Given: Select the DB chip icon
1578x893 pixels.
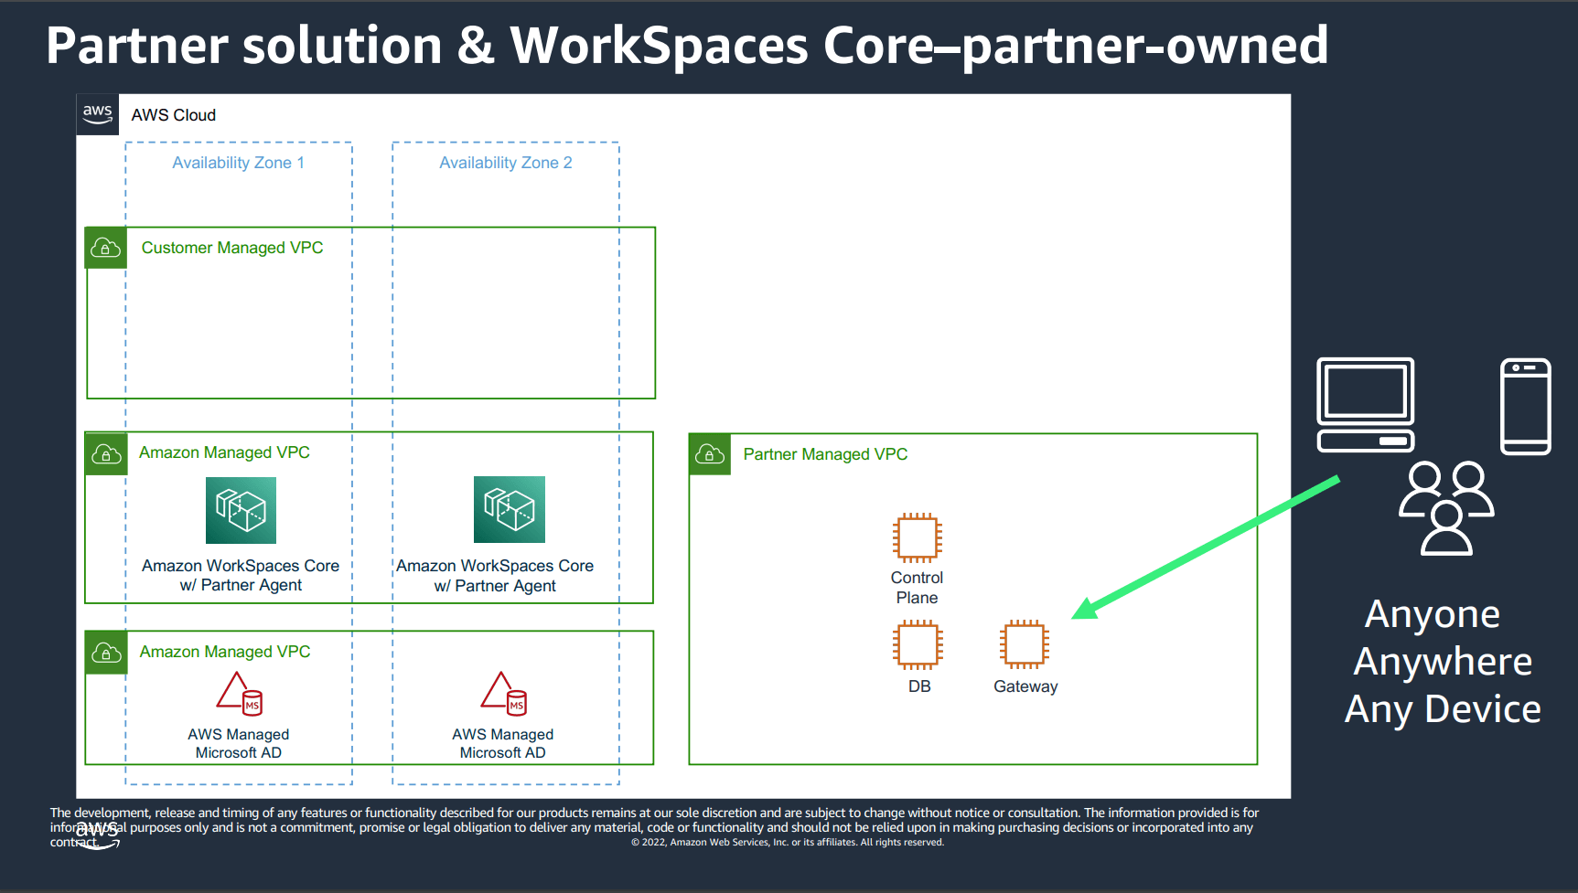Looking at the screenshot, I should pyautogui.click(x=918, y=645).
